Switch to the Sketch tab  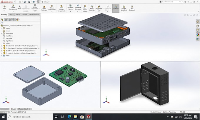18,14
